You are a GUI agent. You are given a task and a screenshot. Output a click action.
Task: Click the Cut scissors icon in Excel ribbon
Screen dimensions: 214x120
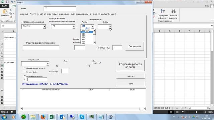[11, 10]
